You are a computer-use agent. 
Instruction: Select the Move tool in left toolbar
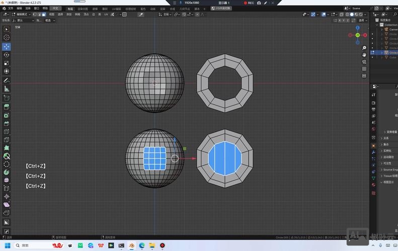(7, 46)
